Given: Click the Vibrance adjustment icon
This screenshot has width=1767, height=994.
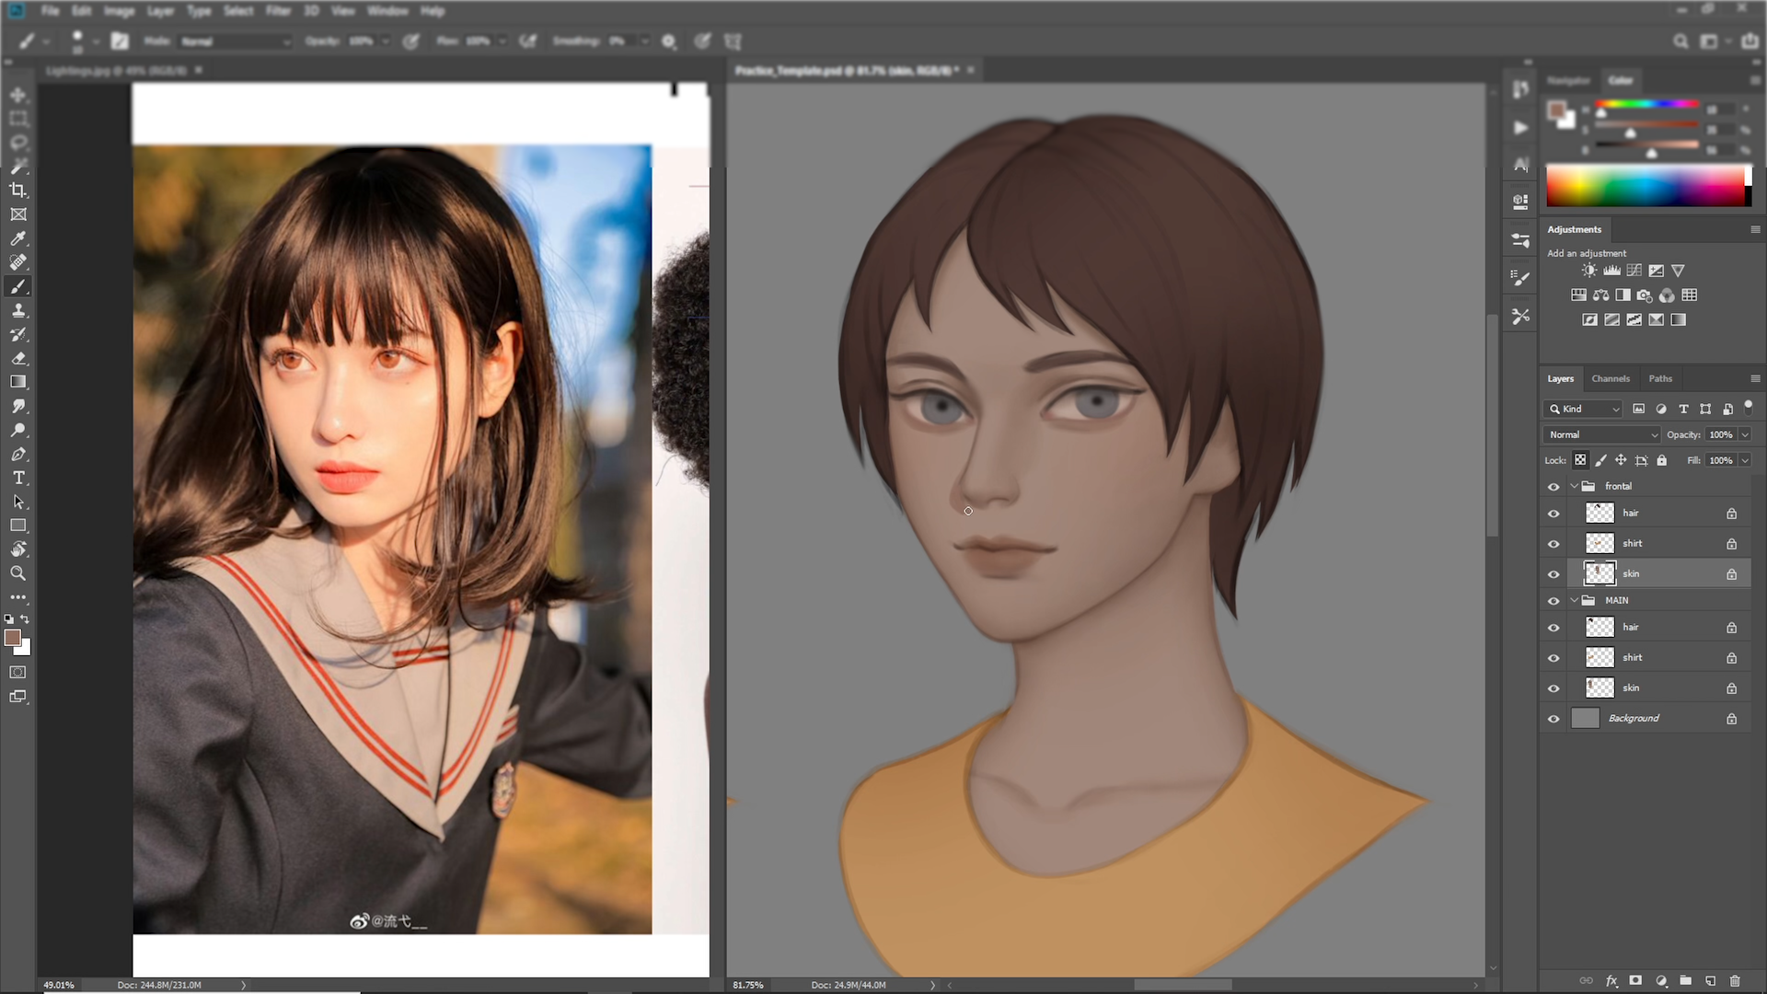Looking at the screenshot, I should point(1678,271).
